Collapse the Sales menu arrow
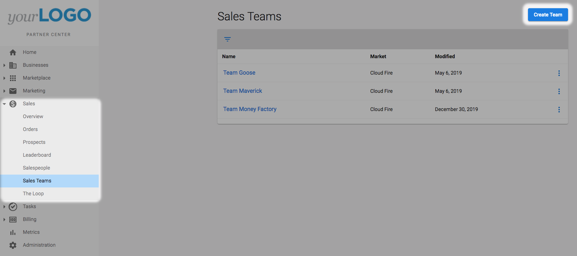 click(x=4, y=104)
